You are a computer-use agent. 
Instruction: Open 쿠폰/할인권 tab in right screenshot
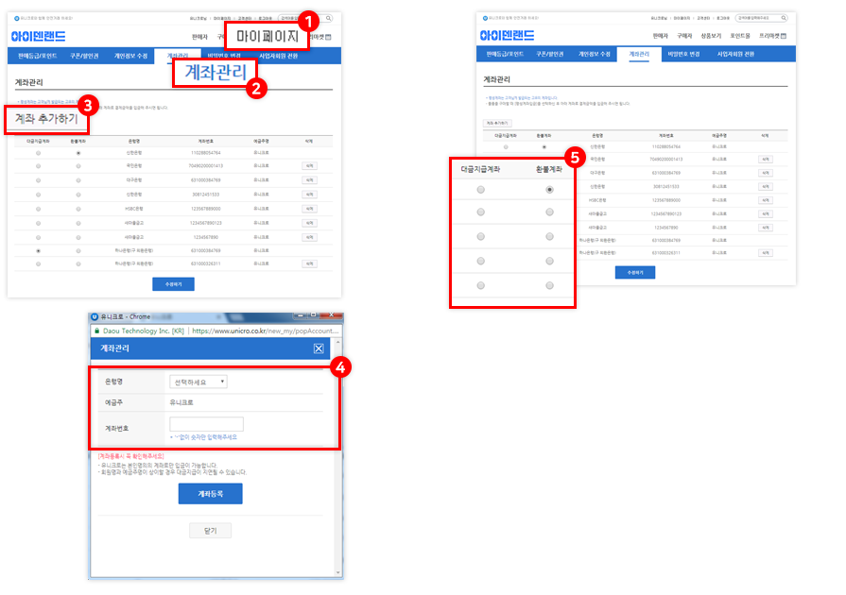550,55
